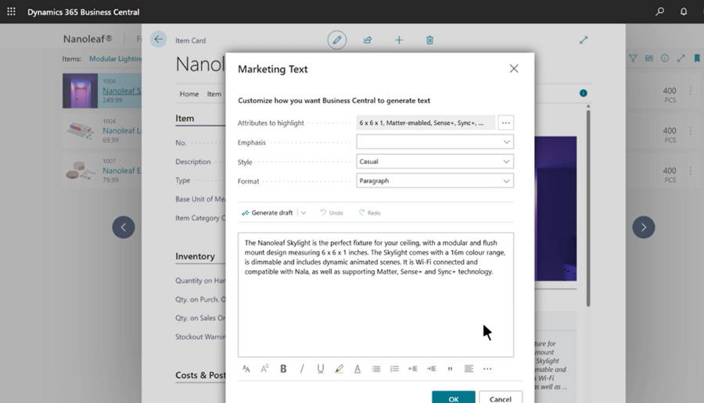Open the app launcher waffle menu
This screenshot has height=403, width=704.
click(x=11, y=12)
